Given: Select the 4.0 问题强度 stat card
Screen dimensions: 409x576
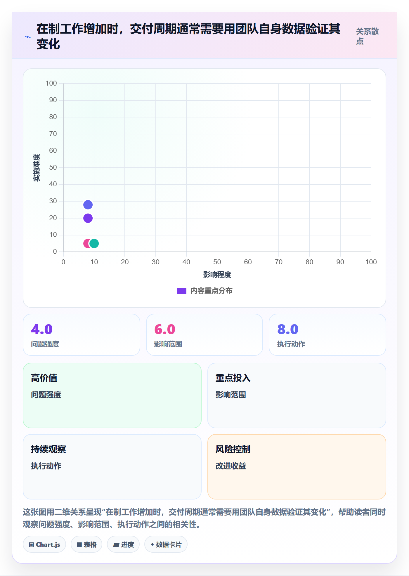Looking at the screenshot, I should pos(82,335).
